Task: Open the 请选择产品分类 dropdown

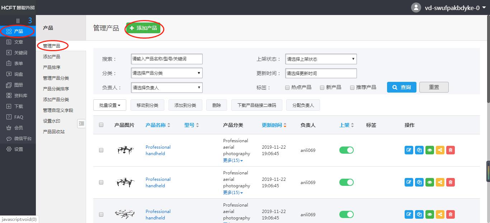Action: tap(166, 73)
